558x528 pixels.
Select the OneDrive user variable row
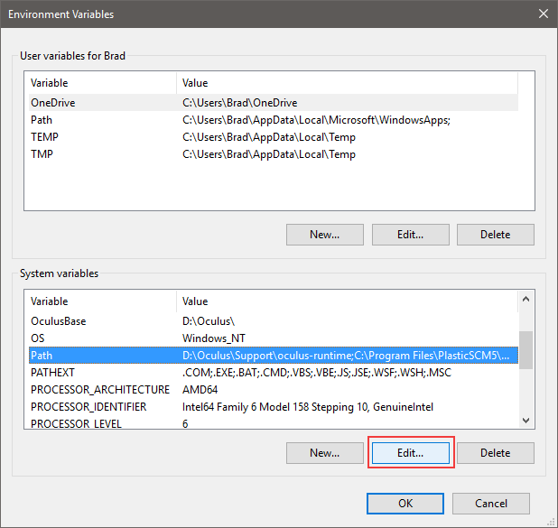(274, 103)
